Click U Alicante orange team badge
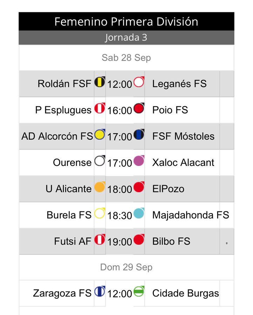Viewport: 253px width, 315px height. coord(100,187)
